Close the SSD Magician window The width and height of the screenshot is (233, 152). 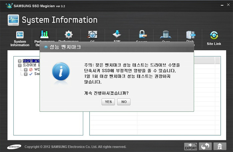[x=228, y=5]
